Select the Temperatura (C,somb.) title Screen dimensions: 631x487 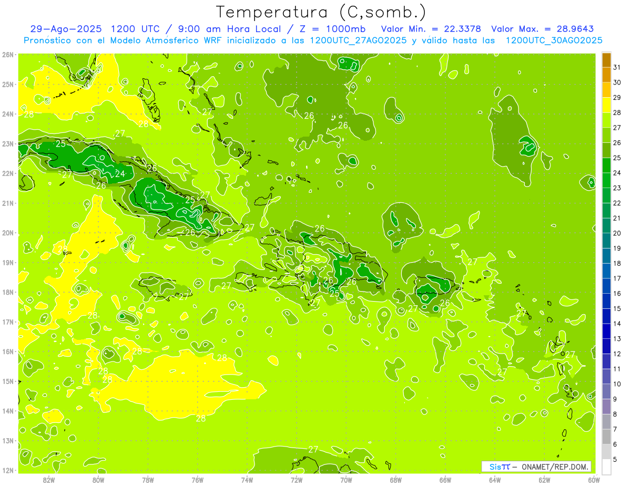point(321,12)
